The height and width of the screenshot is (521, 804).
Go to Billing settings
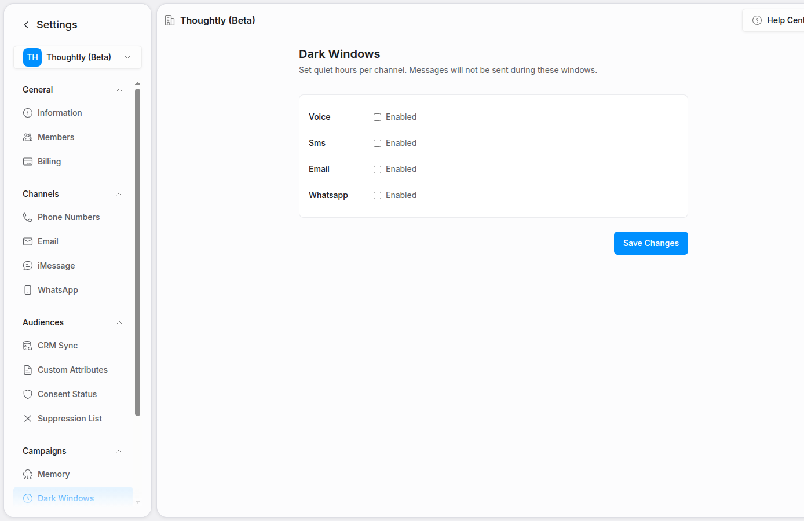73,162
